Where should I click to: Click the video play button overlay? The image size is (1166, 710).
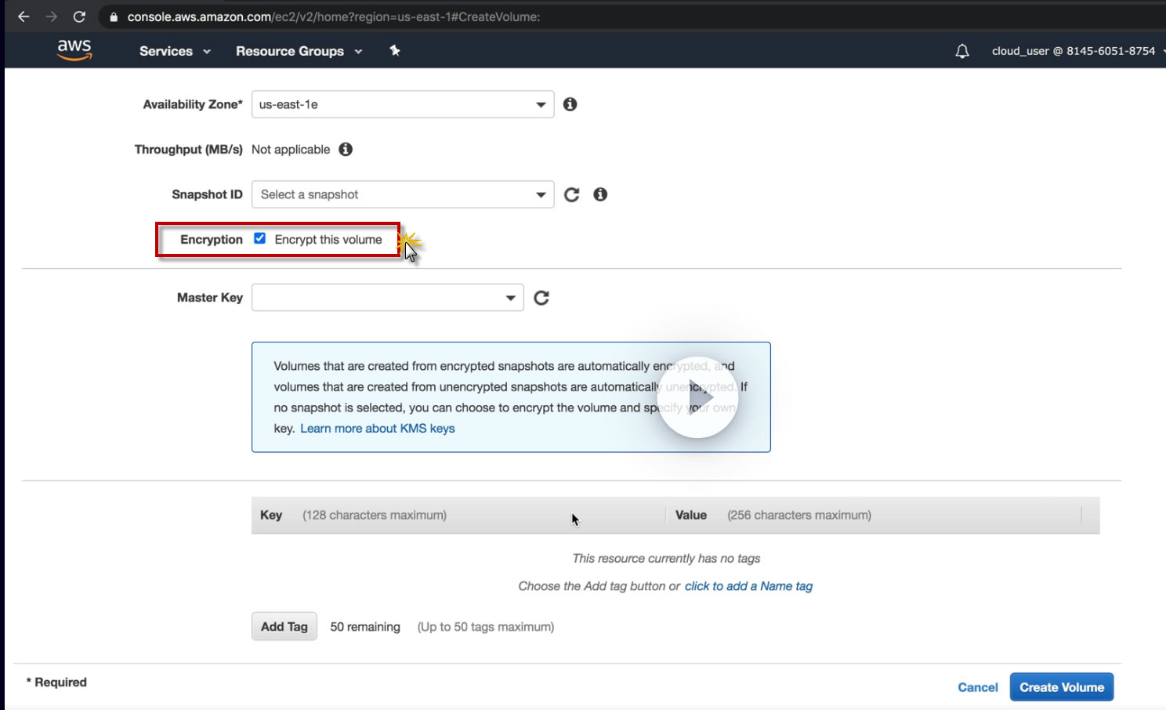(697, 397)
